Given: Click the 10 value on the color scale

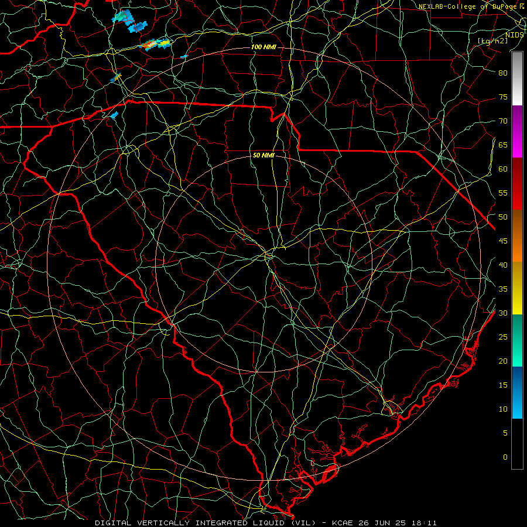Looking at the screenshot, I should (x=503, y=409).
